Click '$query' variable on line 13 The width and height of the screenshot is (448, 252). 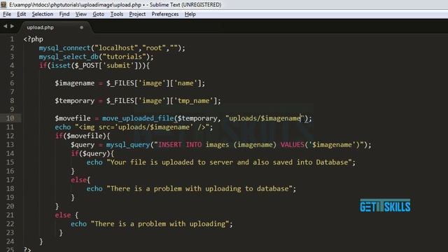(x=83, y=145)
